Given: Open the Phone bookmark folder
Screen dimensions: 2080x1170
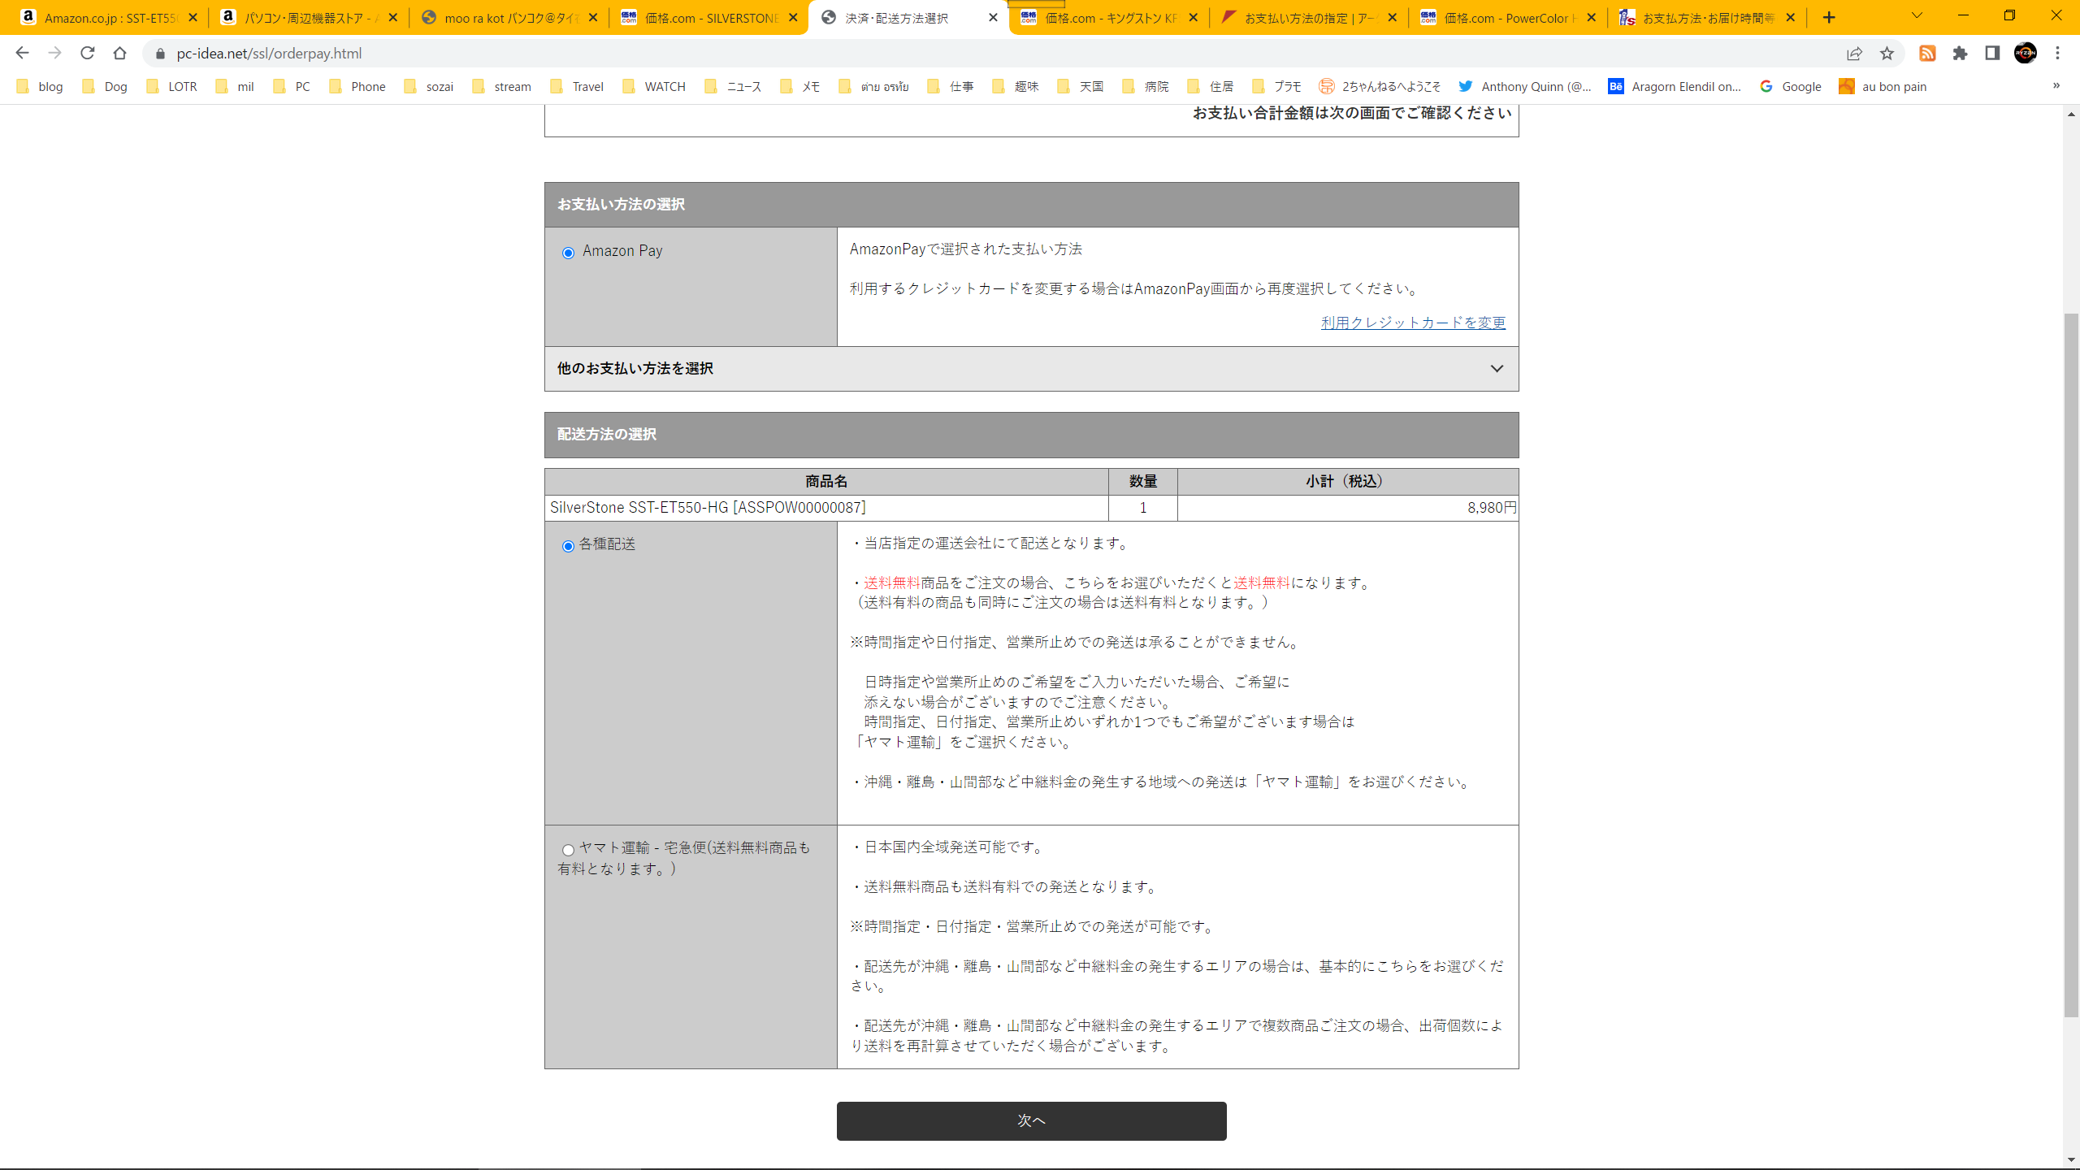Looking at the screenshot, I should 358,86.
